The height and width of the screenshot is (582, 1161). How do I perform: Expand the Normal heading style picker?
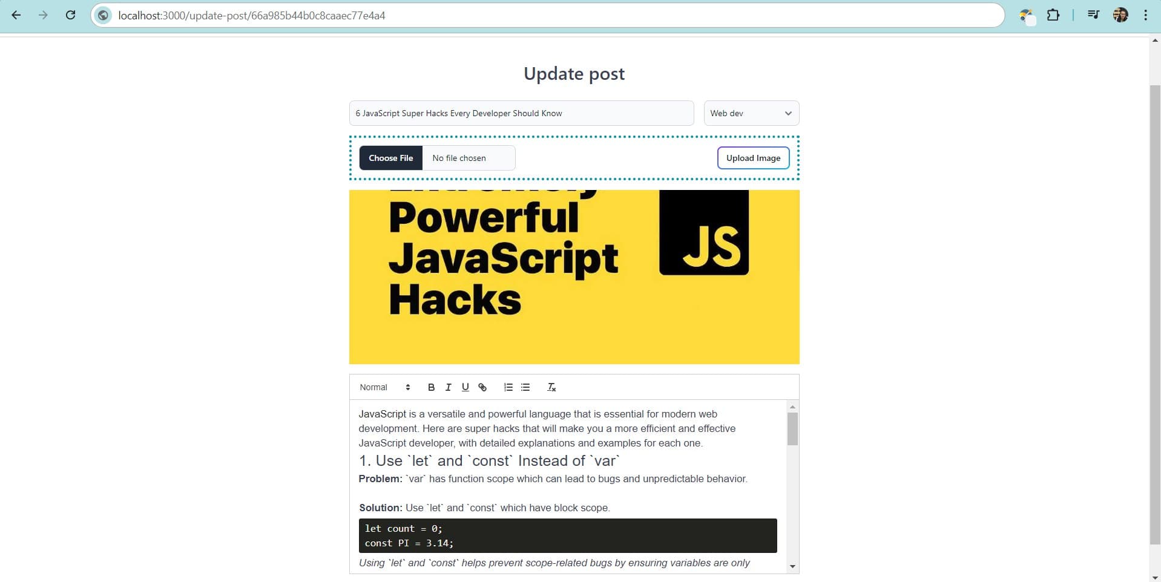coord(384,387)
